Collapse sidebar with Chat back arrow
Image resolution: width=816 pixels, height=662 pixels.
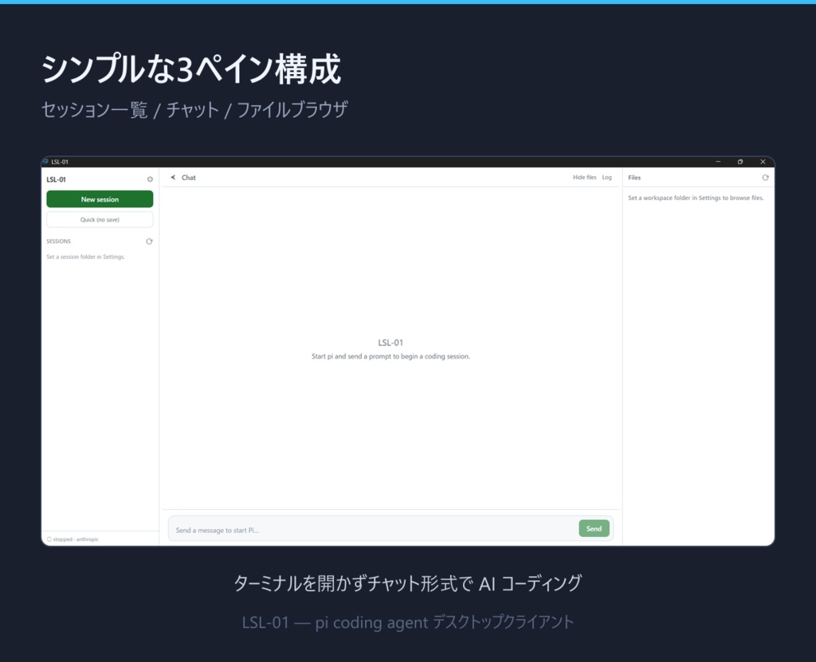[x=173, y=178]
